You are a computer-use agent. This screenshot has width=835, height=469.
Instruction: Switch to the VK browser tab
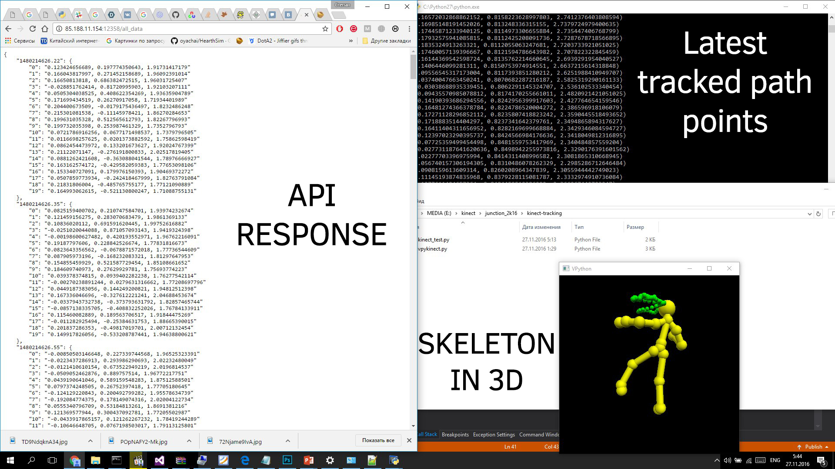coord(127,15)
